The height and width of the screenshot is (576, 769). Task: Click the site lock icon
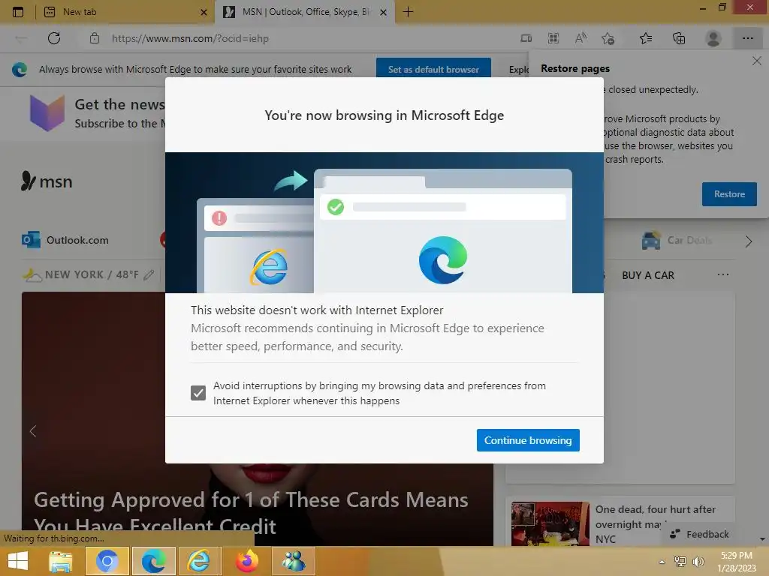click(95, 38)
